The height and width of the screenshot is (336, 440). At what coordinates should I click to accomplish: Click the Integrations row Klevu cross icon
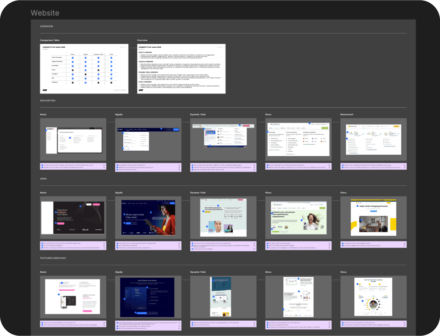tap(111, 83)
